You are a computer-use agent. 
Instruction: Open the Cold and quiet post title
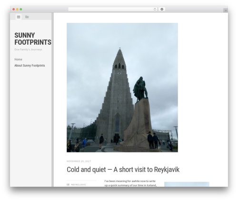pos(123,170)
